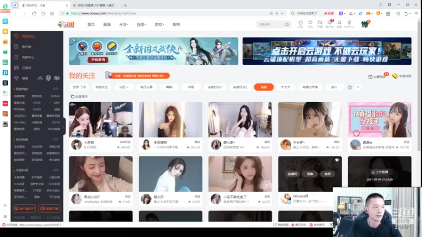Select the 舞蹈 group tab

click(169, 87)
